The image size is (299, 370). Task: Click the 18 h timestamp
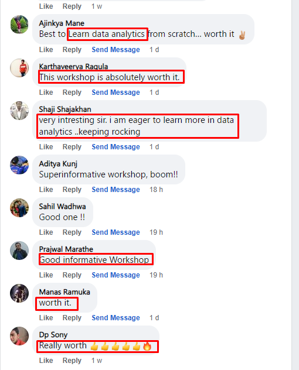click(x=156, y=190)
